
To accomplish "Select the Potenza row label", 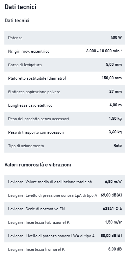I will 15,38.
